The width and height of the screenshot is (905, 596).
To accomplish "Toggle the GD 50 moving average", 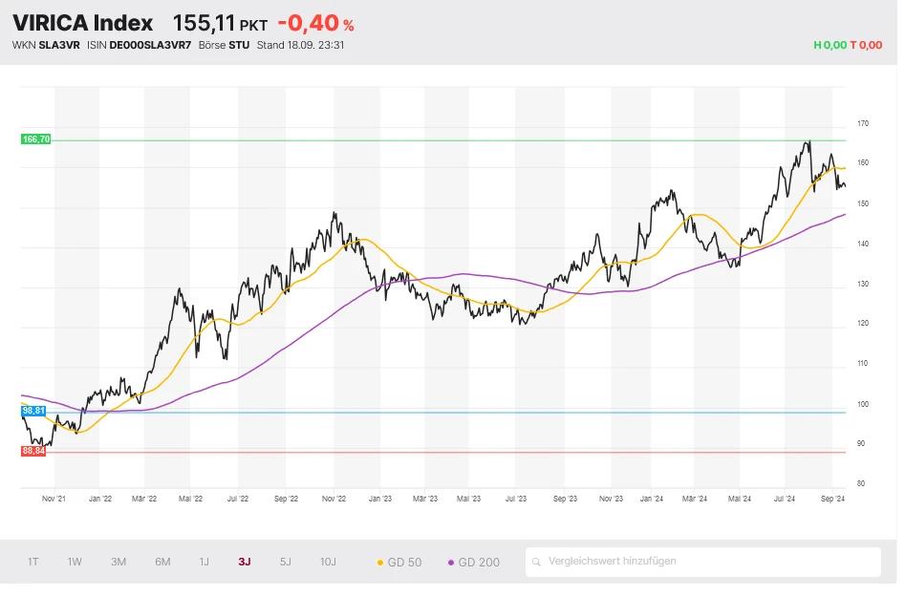I will pyautogui.click(x=402, y=563).
